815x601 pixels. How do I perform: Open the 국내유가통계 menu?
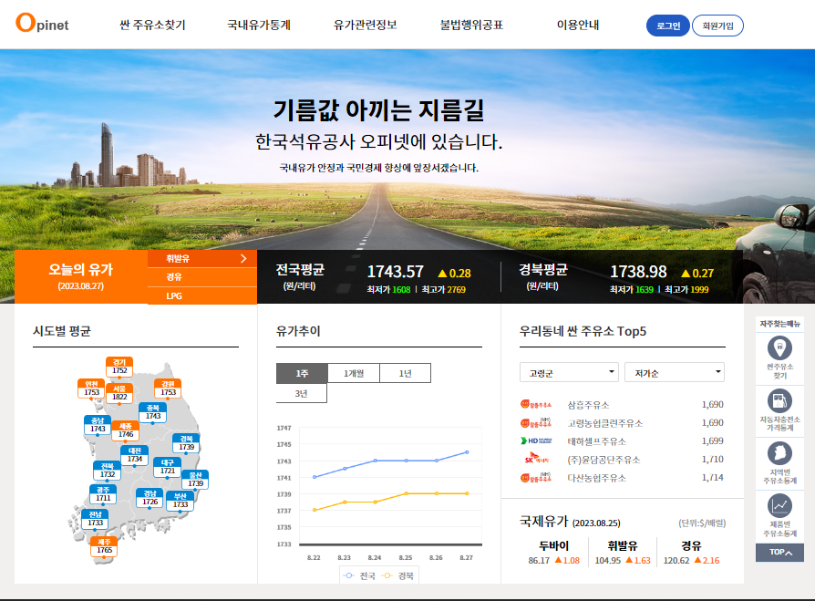[258, 26]
